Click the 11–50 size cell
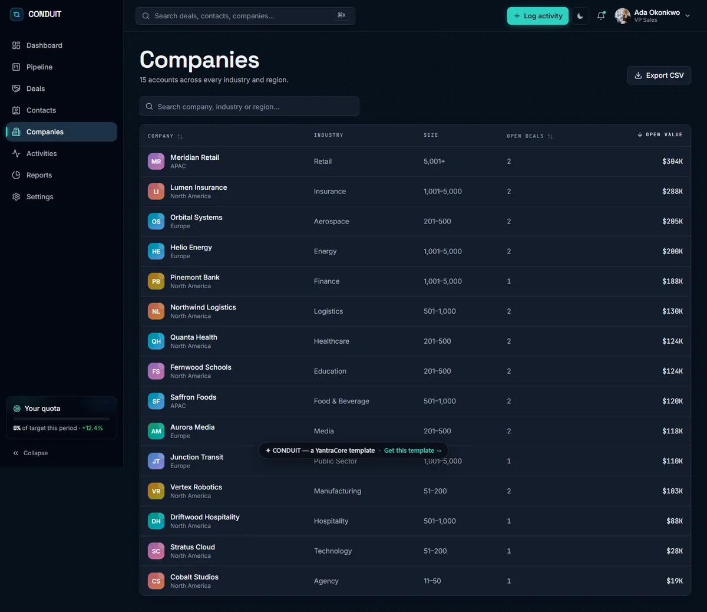The width and height of the screenshot is (707, 612). pos(432,581)
